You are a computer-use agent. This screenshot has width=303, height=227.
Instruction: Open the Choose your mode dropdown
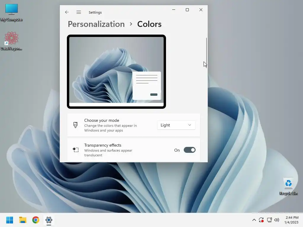click(176, 125)
